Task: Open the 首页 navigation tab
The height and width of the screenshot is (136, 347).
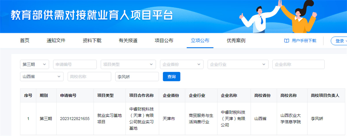Action: click(x=25, y=41)
